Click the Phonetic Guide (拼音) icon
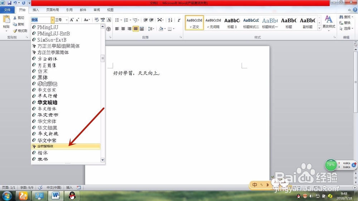This screenshot has width=358, height=201. pyautogui.click(x=103, y=20)
